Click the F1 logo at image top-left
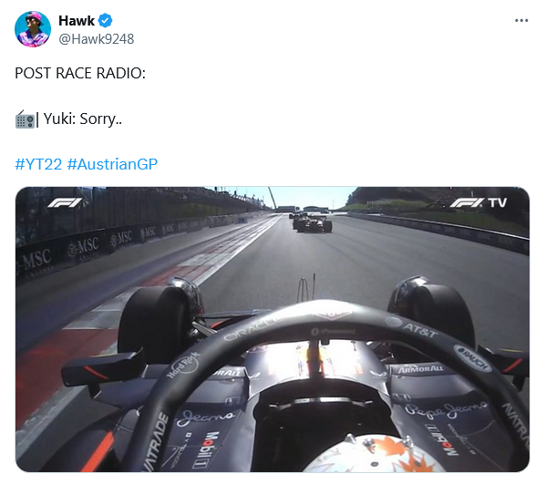Viewport: 545px width, 484px height. tap(65, 202)
